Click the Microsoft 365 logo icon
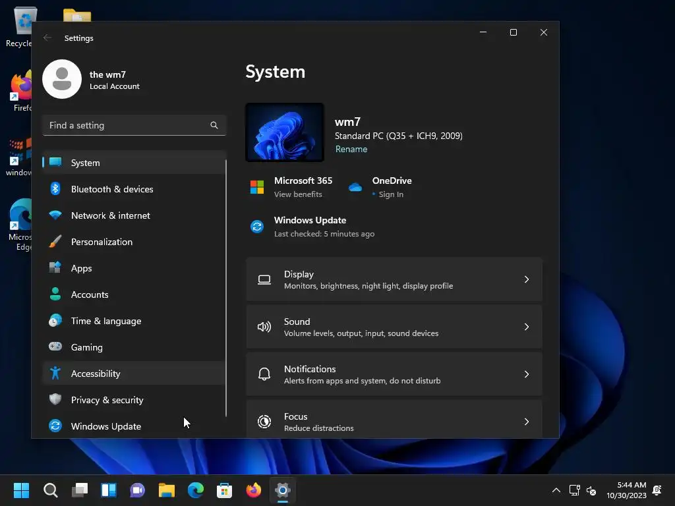This screenshot has height=506, width=675. coord(257,187)
